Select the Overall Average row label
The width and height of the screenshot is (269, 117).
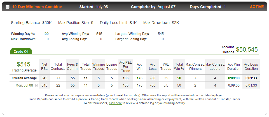[24, 78]
